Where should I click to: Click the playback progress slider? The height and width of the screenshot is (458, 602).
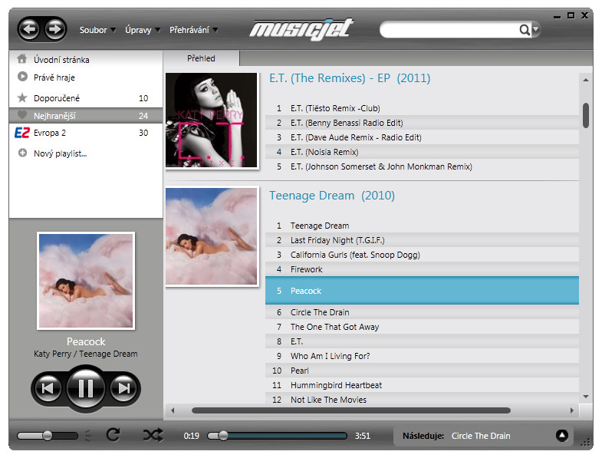pos(277,436)
